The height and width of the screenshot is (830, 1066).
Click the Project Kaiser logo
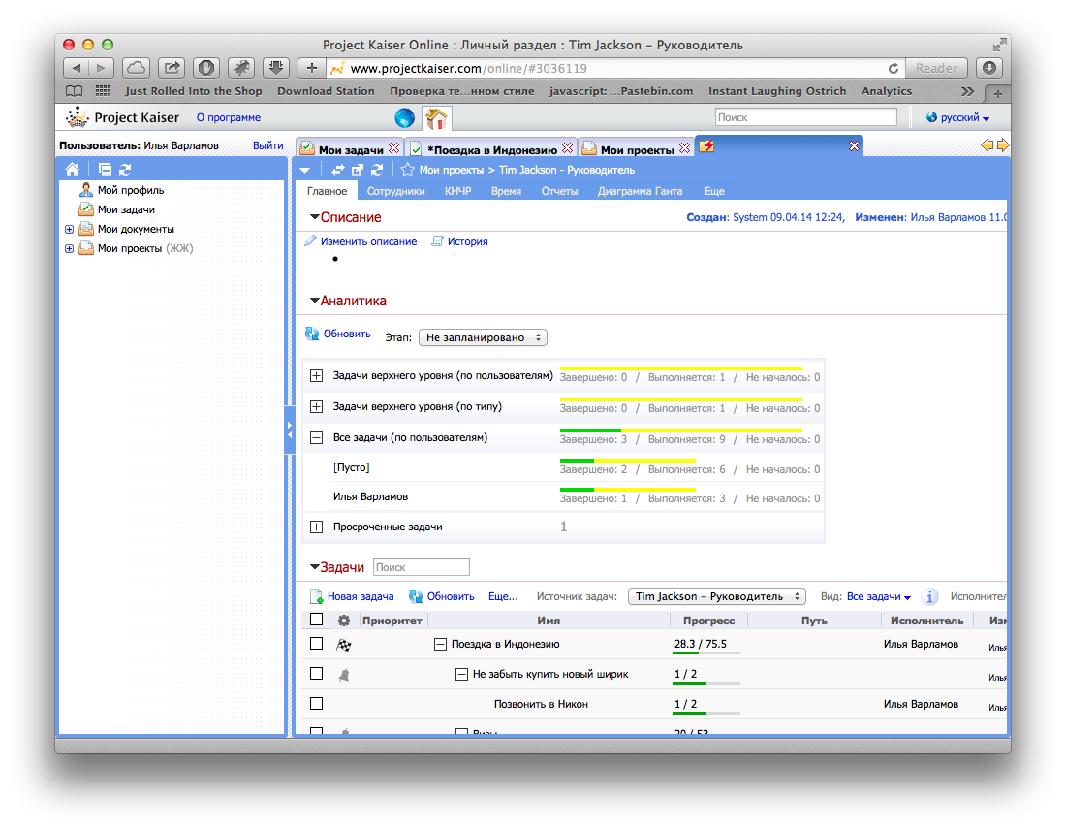[123, 117]
